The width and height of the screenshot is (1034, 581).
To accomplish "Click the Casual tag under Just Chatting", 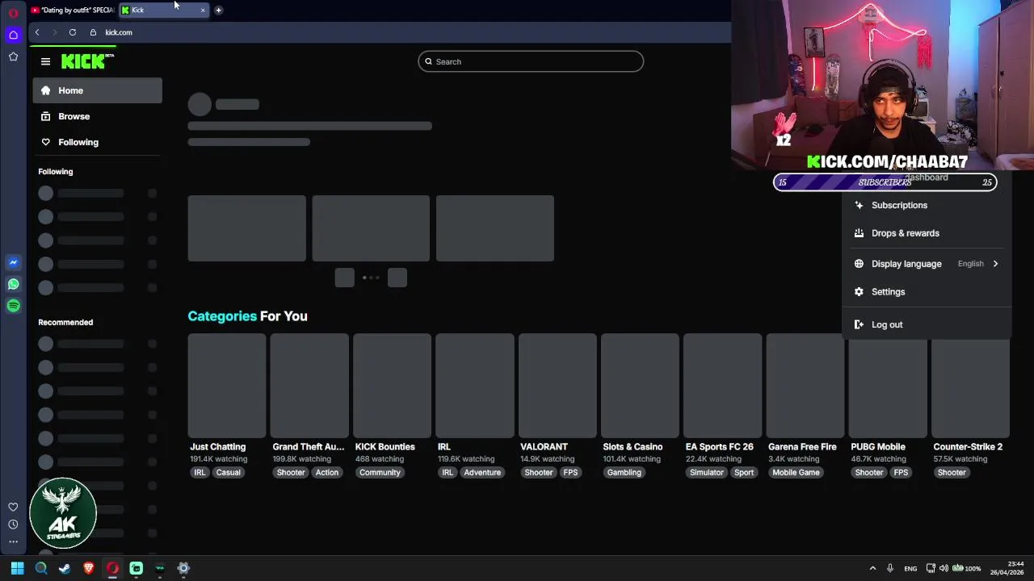I will click(x=228, y=473).
